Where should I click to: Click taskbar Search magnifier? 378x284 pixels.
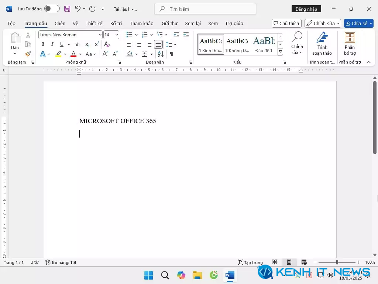[x=165, y=275]
